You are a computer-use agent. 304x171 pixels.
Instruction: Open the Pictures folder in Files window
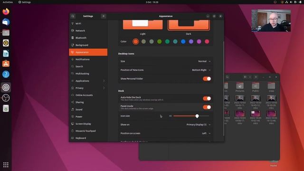tap(240, 87)
